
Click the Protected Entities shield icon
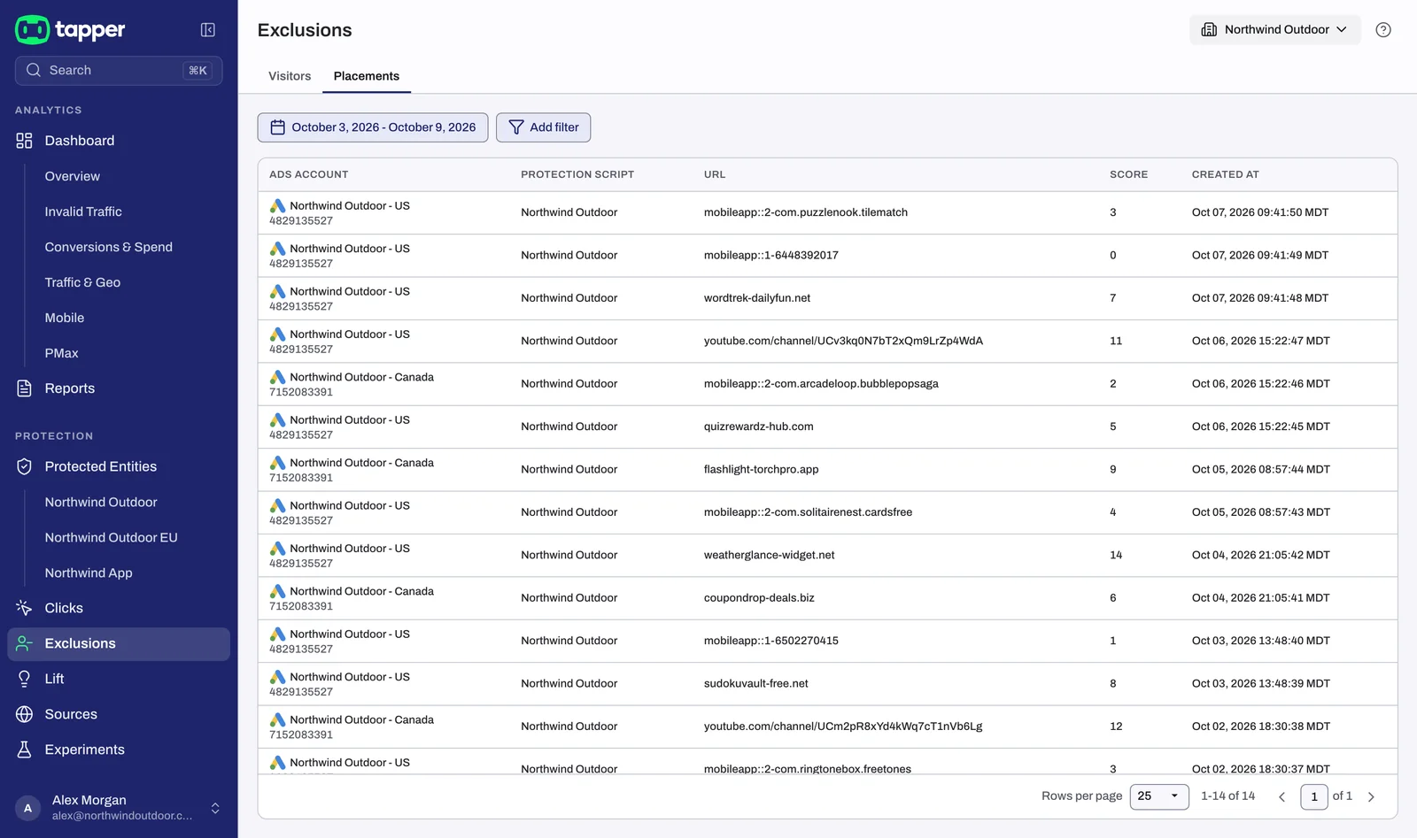[25, 466]
